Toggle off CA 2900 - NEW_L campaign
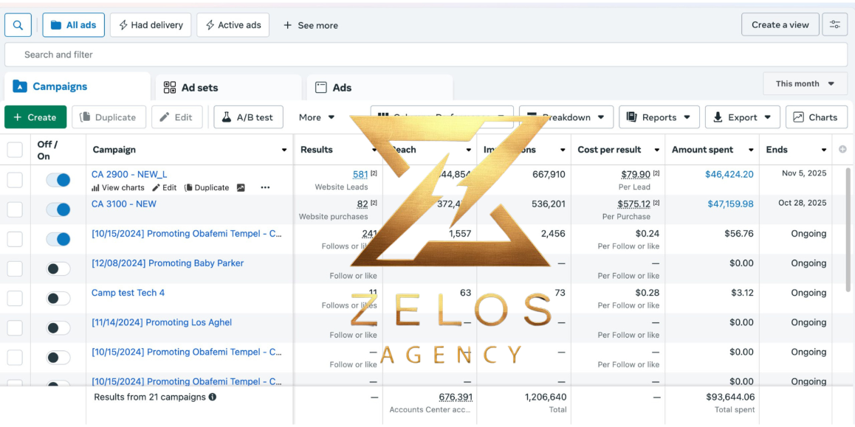This screenshot has height=427, width=855. (58, 180)
